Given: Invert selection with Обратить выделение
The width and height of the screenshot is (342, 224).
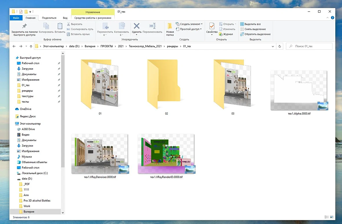Looking at the screenshot, I should [255, 34].
